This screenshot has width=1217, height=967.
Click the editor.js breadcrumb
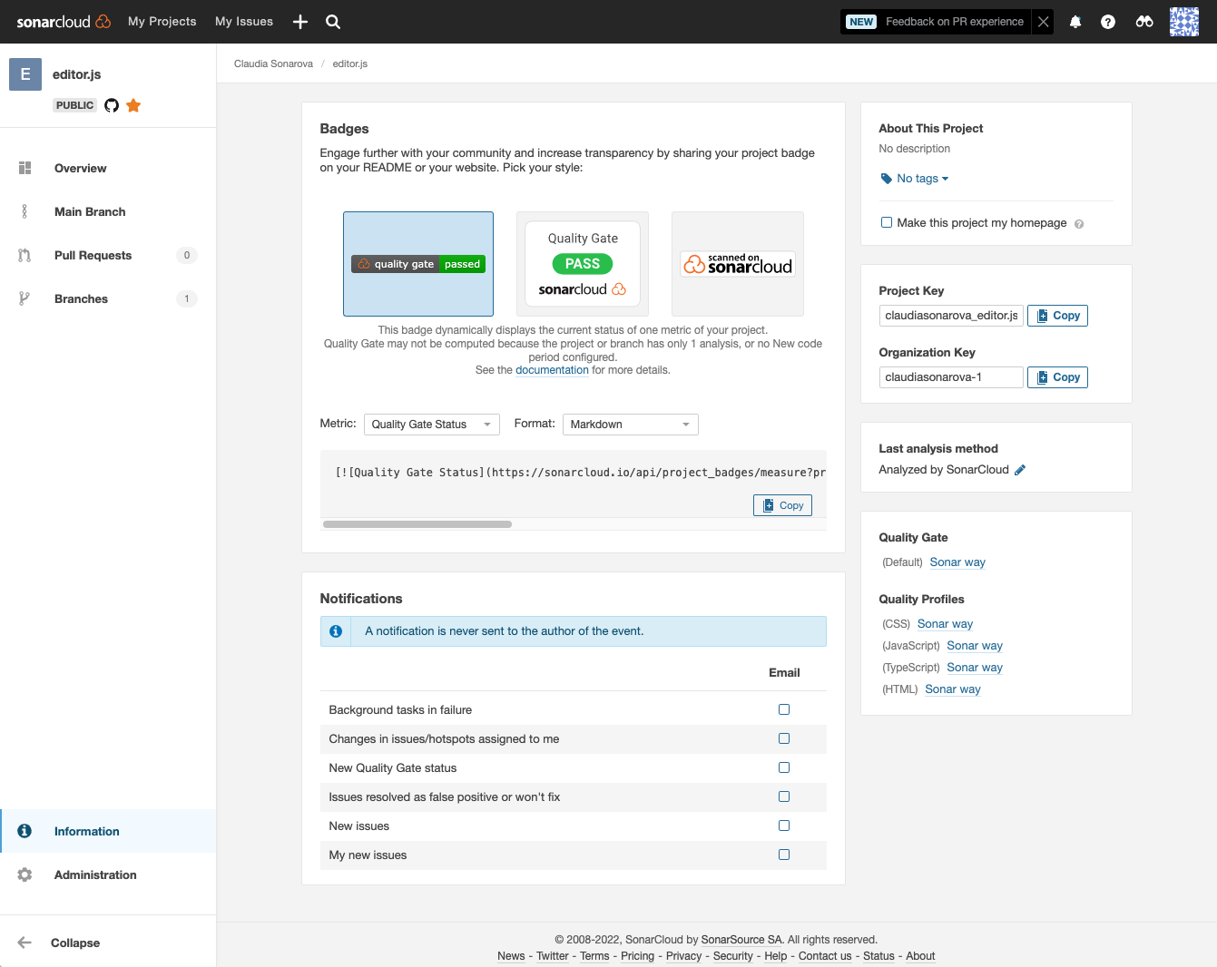[x=350, y=63]
